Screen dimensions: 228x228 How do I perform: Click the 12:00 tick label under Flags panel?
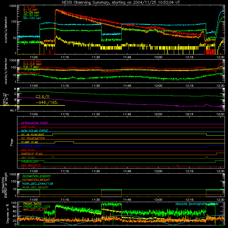158,171
